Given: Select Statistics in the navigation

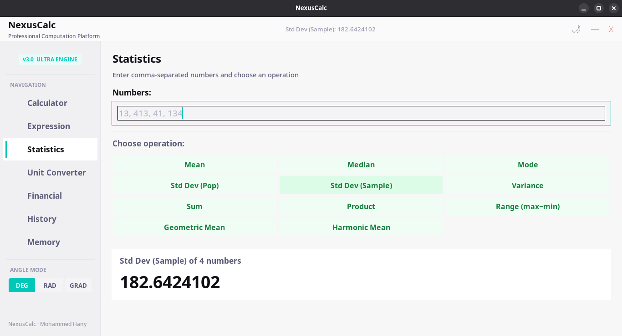Looking at the screenshot, I should tap(50, 150).
